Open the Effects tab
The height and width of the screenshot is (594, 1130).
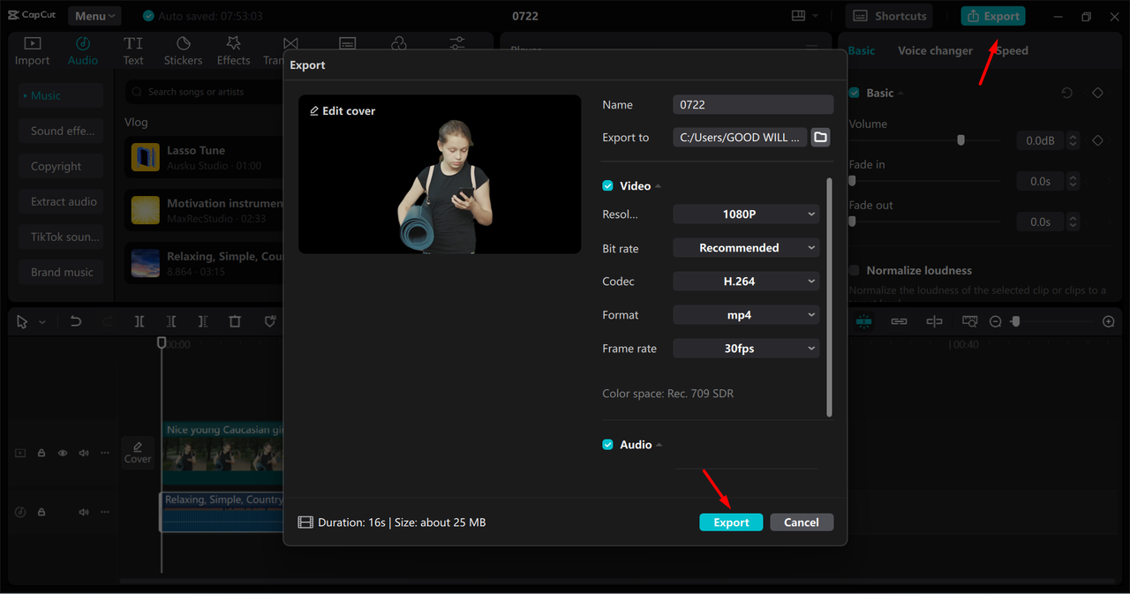tap(233, 51)
